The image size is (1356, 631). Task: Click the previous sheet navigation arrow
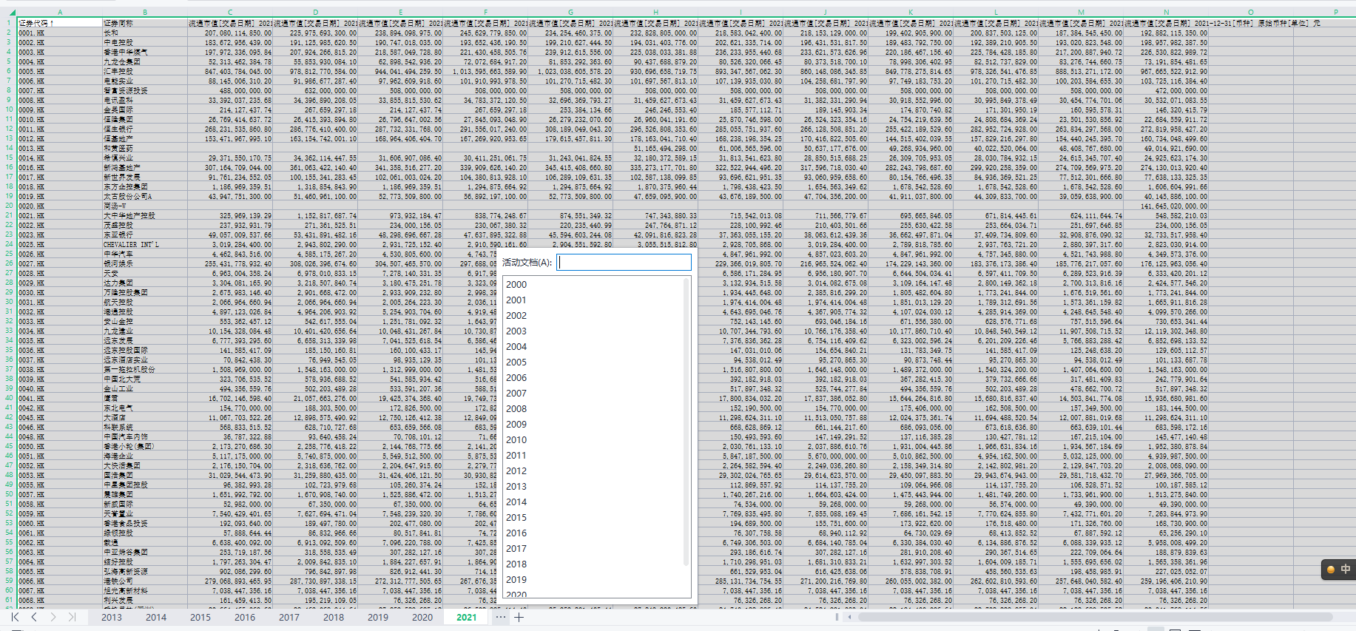(34, 617)
